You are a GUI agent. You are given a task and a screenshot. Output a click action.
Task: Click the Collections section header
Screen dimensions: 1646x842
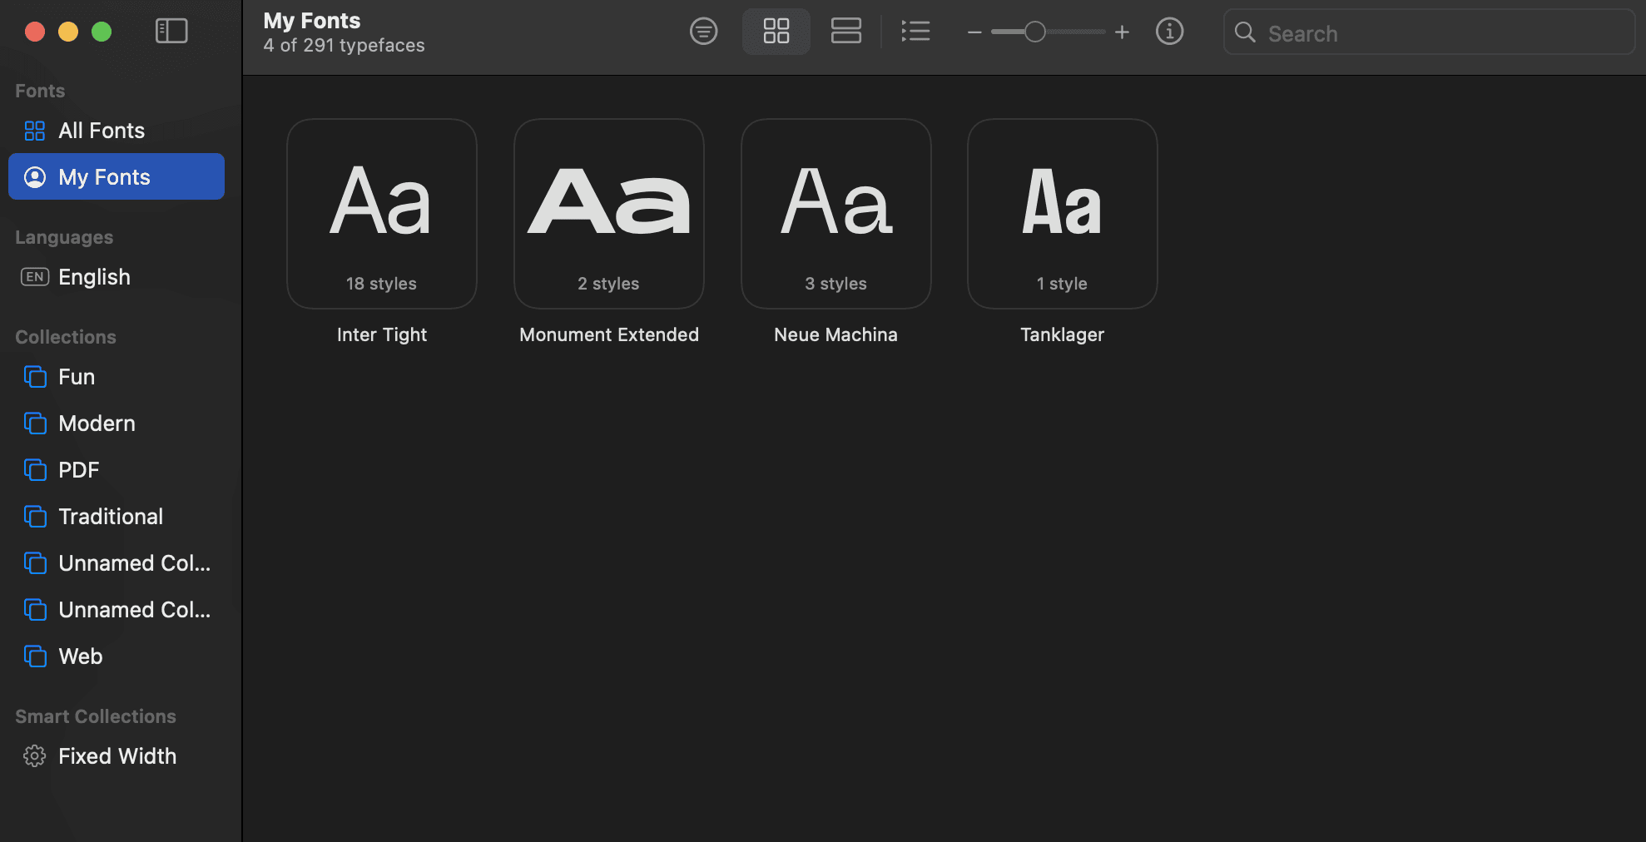pyautogui.click(x=66, y=337)
